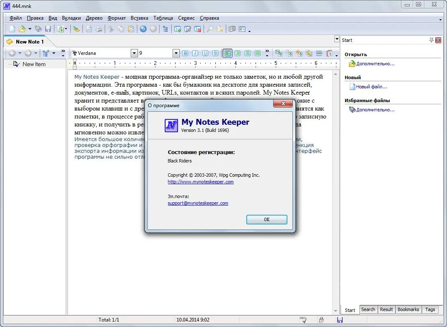Screen dimensions: 447x327
Task: Expand the add tree node dropdown arrow
Action: [54, 53]
